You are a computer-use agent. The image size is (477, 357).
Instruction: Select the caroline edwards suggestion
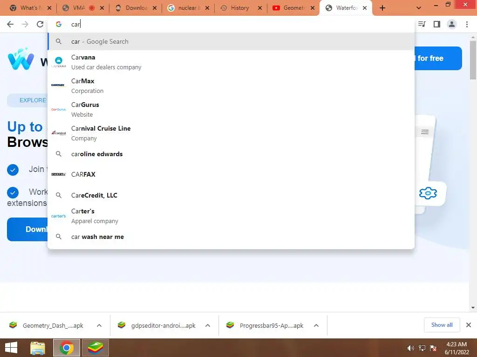(231, 154)
